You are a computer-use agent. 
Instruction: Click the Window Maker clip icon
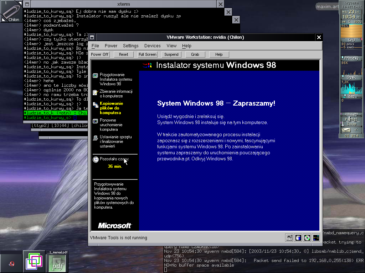[x=11, y=11]
